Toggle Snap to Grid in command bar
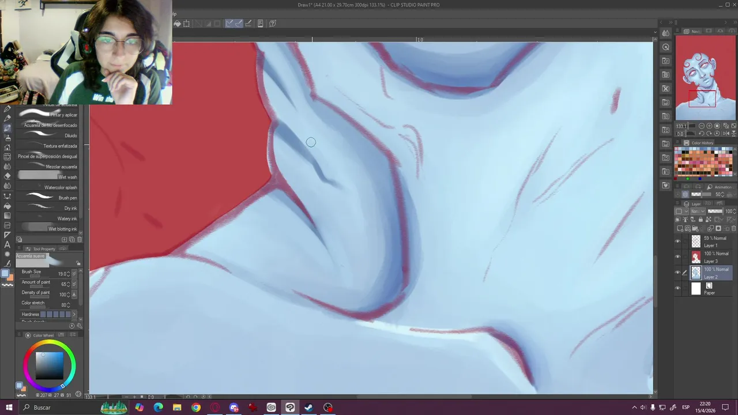 (x=248, y=24)
